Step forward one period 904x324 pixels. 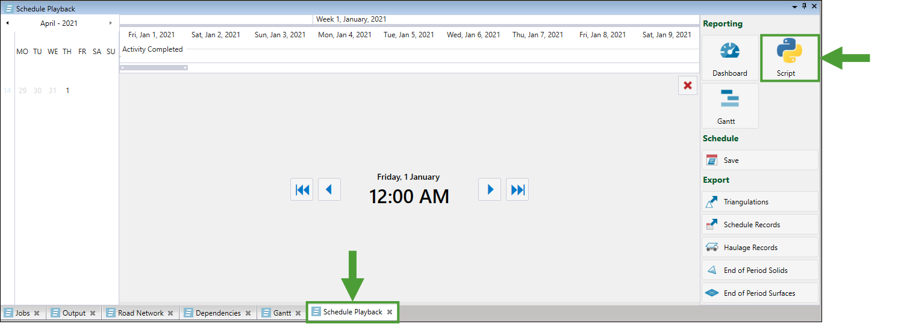click(x=490, y=189)
